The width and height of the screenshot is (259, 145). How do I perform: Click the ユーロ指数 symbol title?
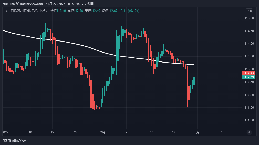coord(12,11)
